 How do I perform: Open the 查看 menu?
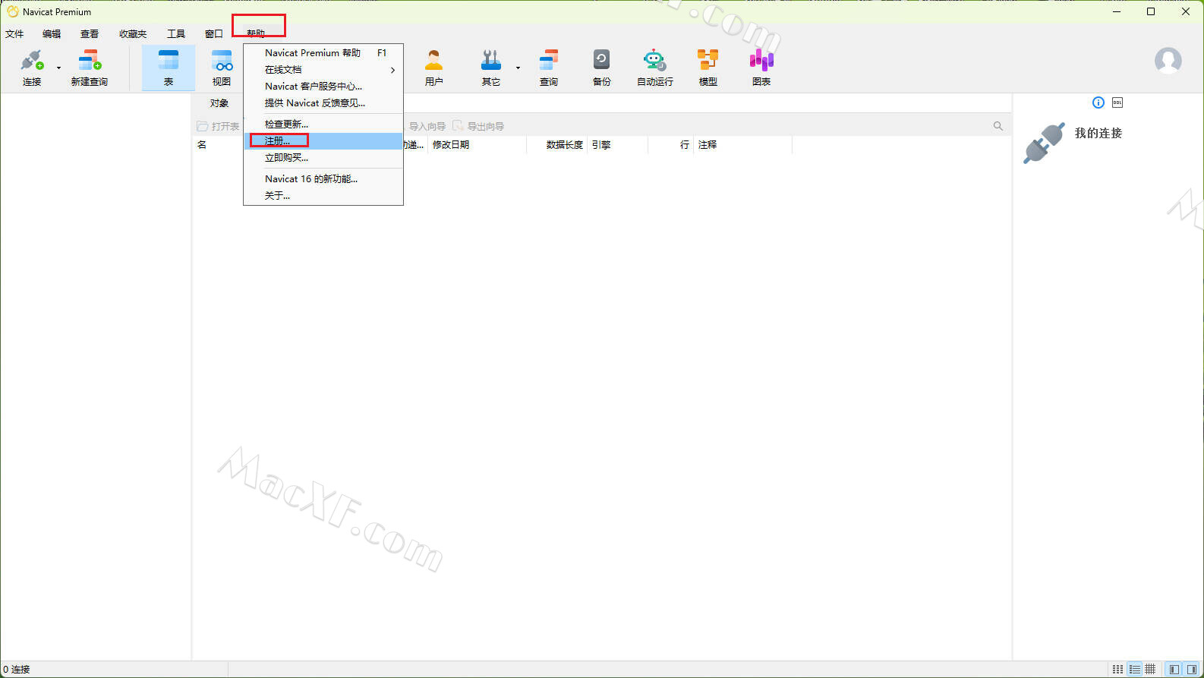(x=90, y=33)
